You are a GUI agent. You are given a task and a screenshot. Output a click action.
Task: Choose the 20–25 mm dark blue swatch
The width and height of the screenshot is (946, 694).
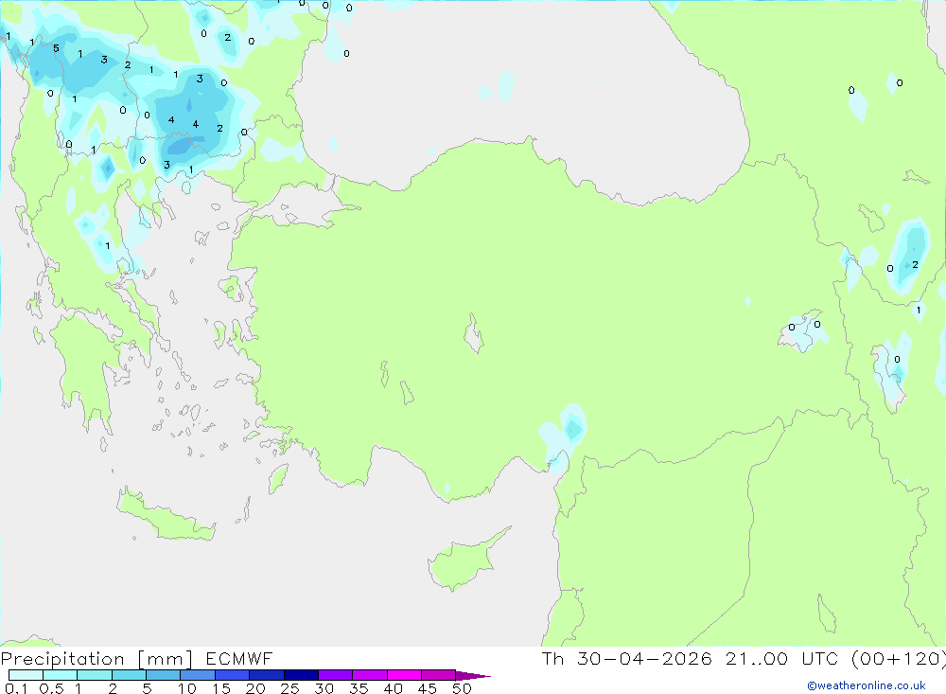click(267, 675)
